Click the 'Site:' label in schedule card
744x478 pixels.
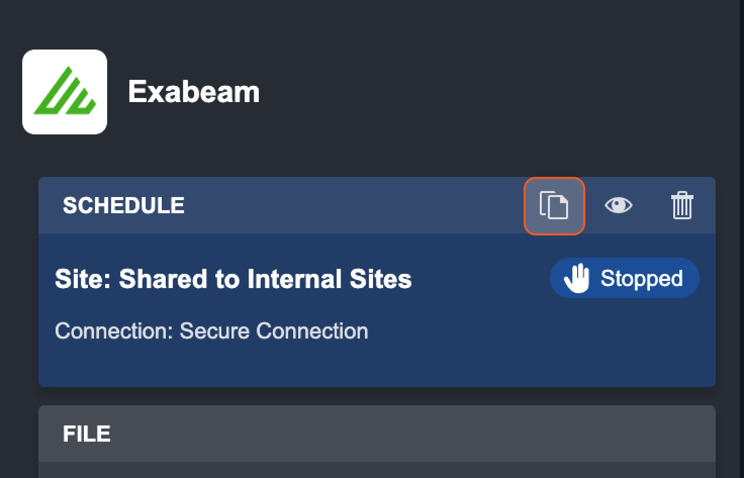[x=83, y=279]
